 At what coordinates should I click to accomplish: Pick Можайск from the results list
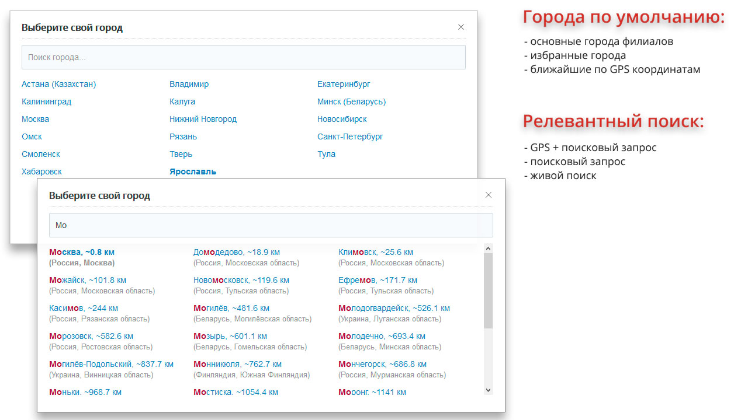(x=88, y=280)
